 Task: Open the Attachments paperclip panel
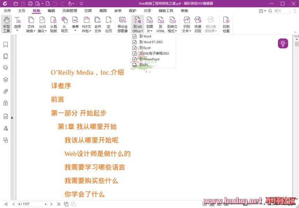tap(6, 91)
